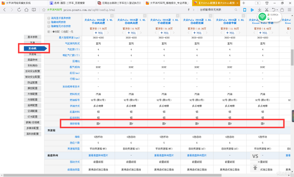Image resolution: width=294 pixels, height=177 pixels.
Task: Open the reading mode book icon
Action: pyautogui.click(x=34, y=10)
